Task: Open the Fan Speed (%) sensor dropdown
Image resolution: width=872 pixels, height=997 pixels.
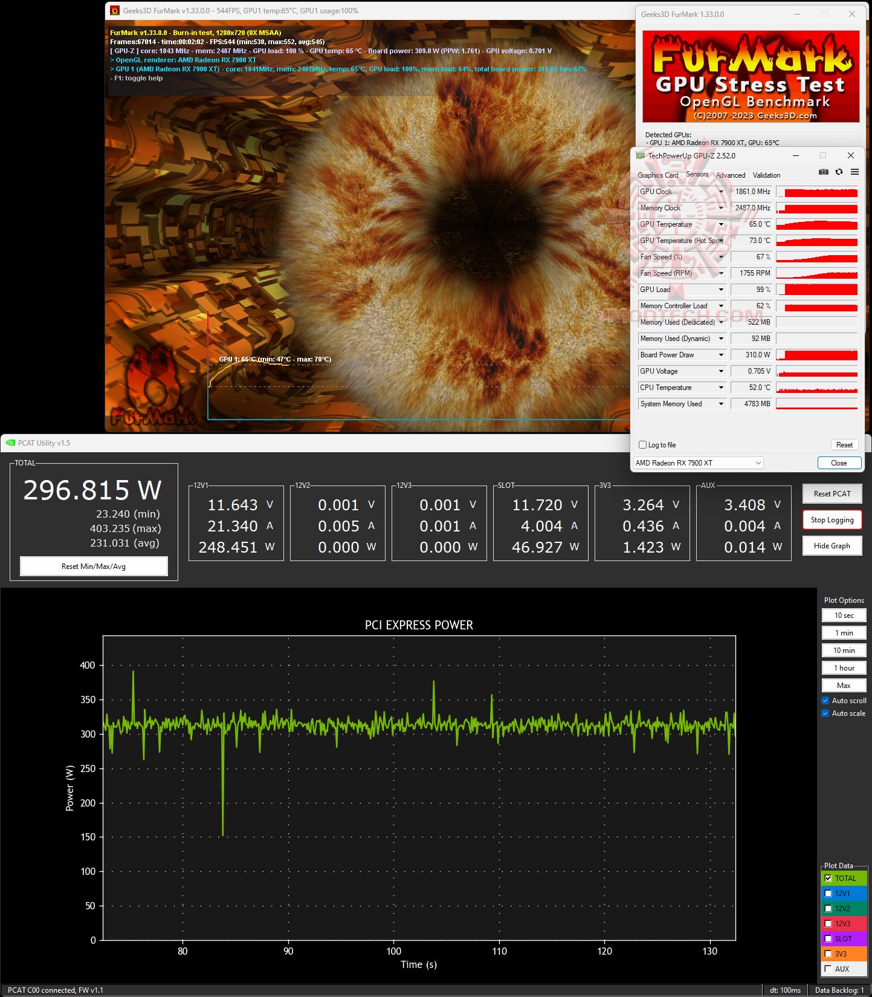Action: (x=721, y=257)
